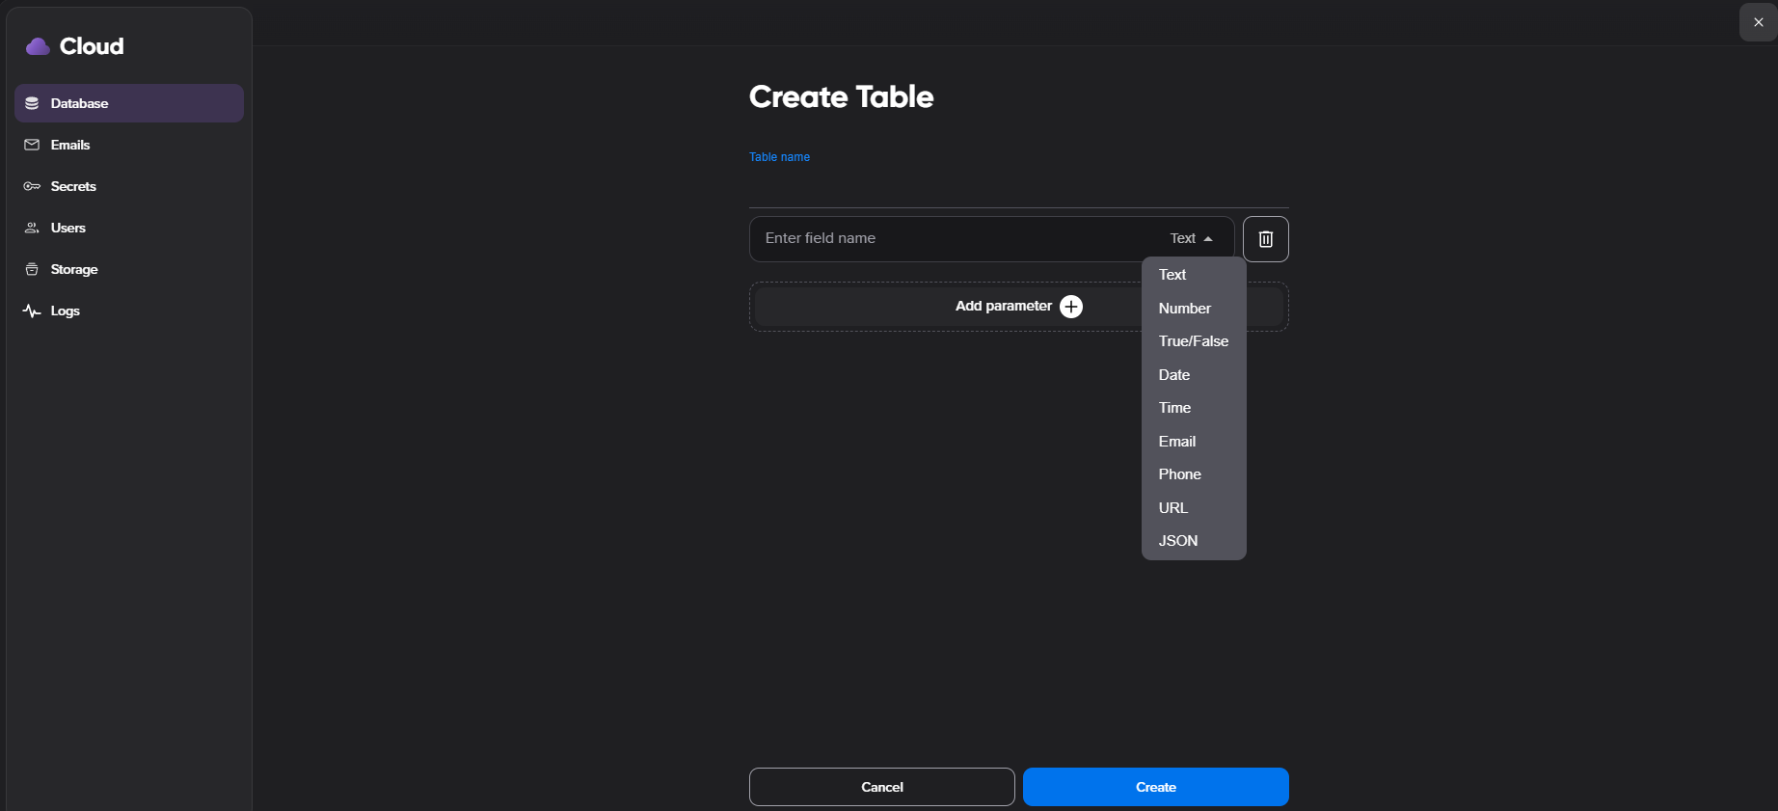This screenshot has height=811, width=1778.
Task: Click the blue Create button
Action: tap(1156, 787)
